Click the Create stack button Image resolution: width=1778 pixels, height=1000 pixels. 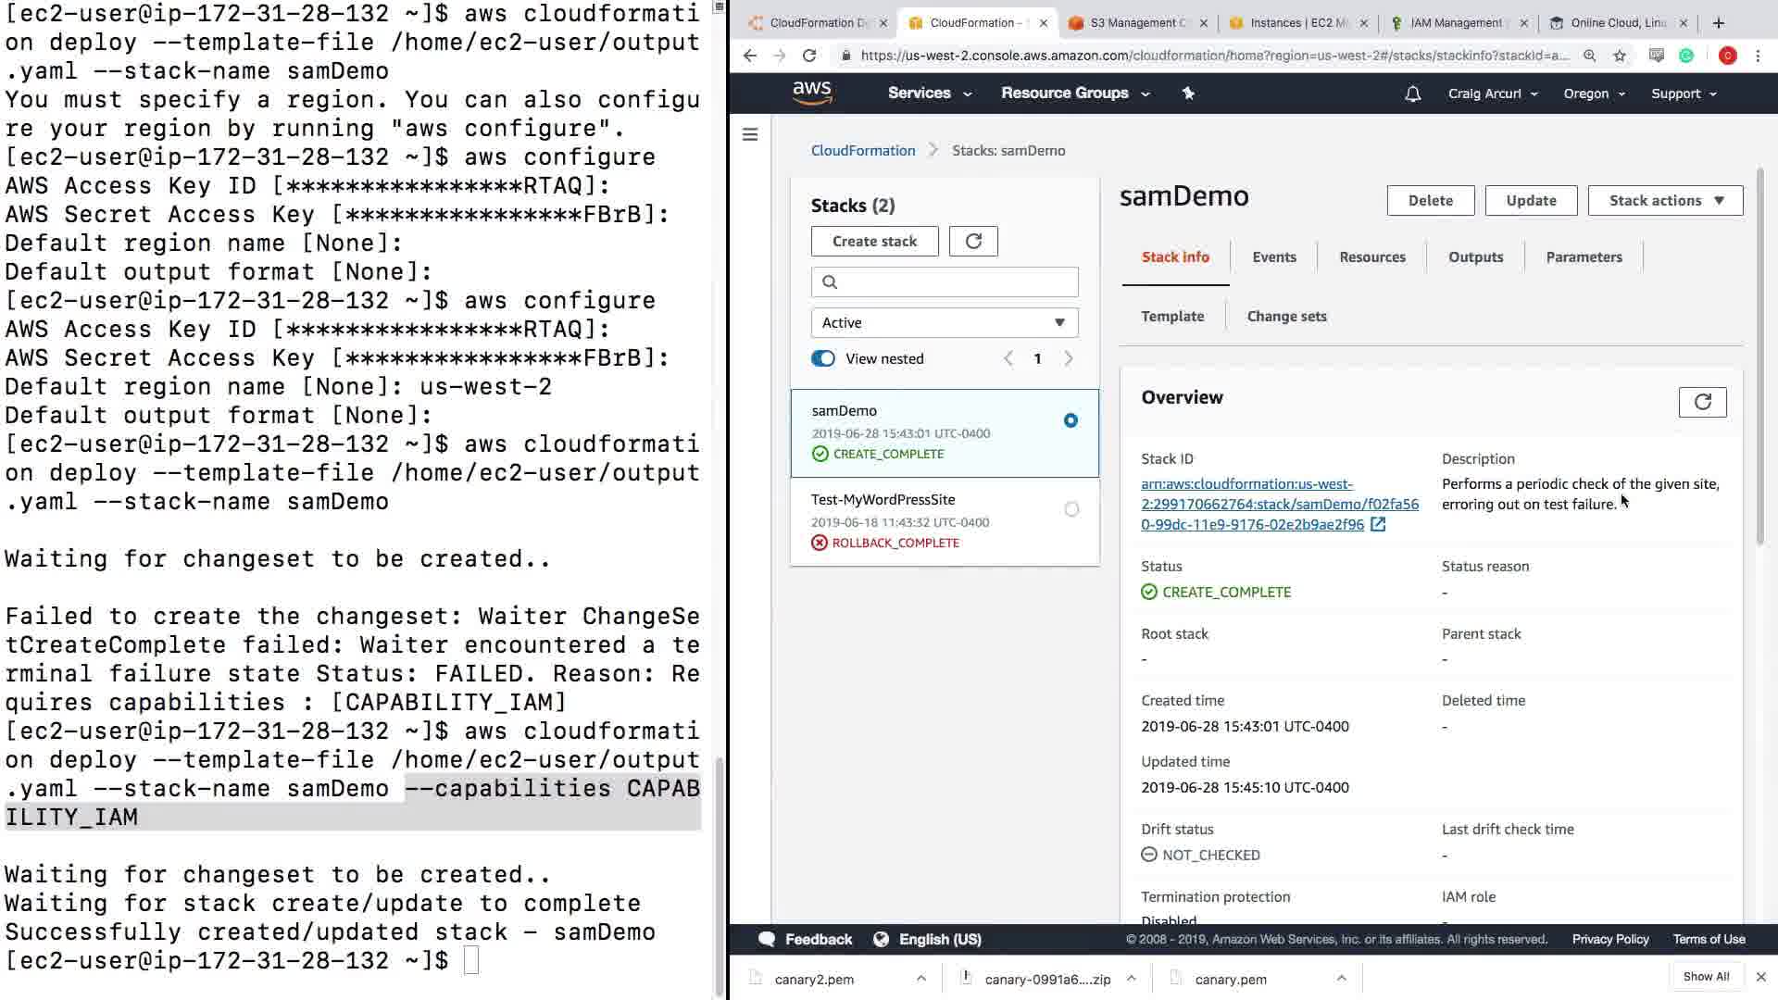click(x=874, y=241)
